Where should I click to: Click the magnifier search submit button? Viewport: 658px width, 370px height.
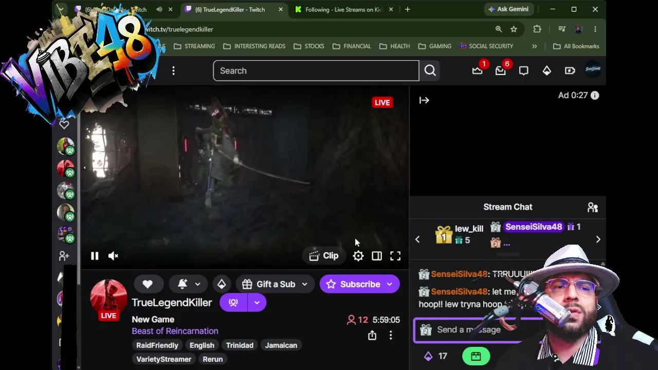(430, 71)
